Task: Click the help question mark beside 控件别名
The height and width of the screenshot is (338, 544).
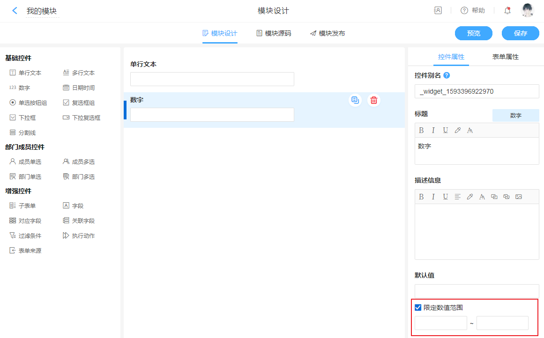Action: [x=447, y=75]
